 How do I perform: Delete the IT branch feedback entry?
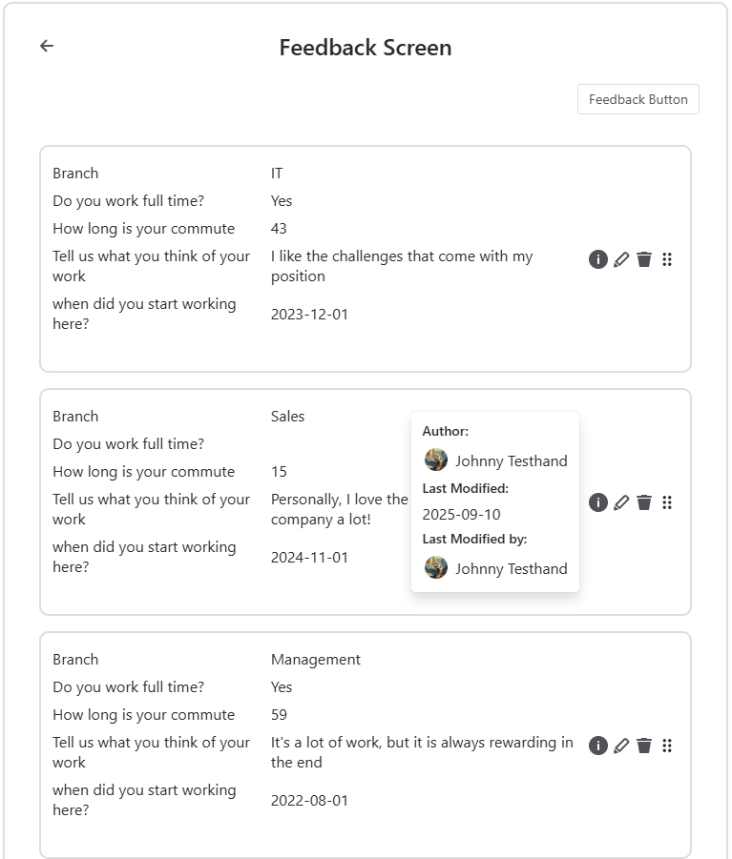(644, 259)
